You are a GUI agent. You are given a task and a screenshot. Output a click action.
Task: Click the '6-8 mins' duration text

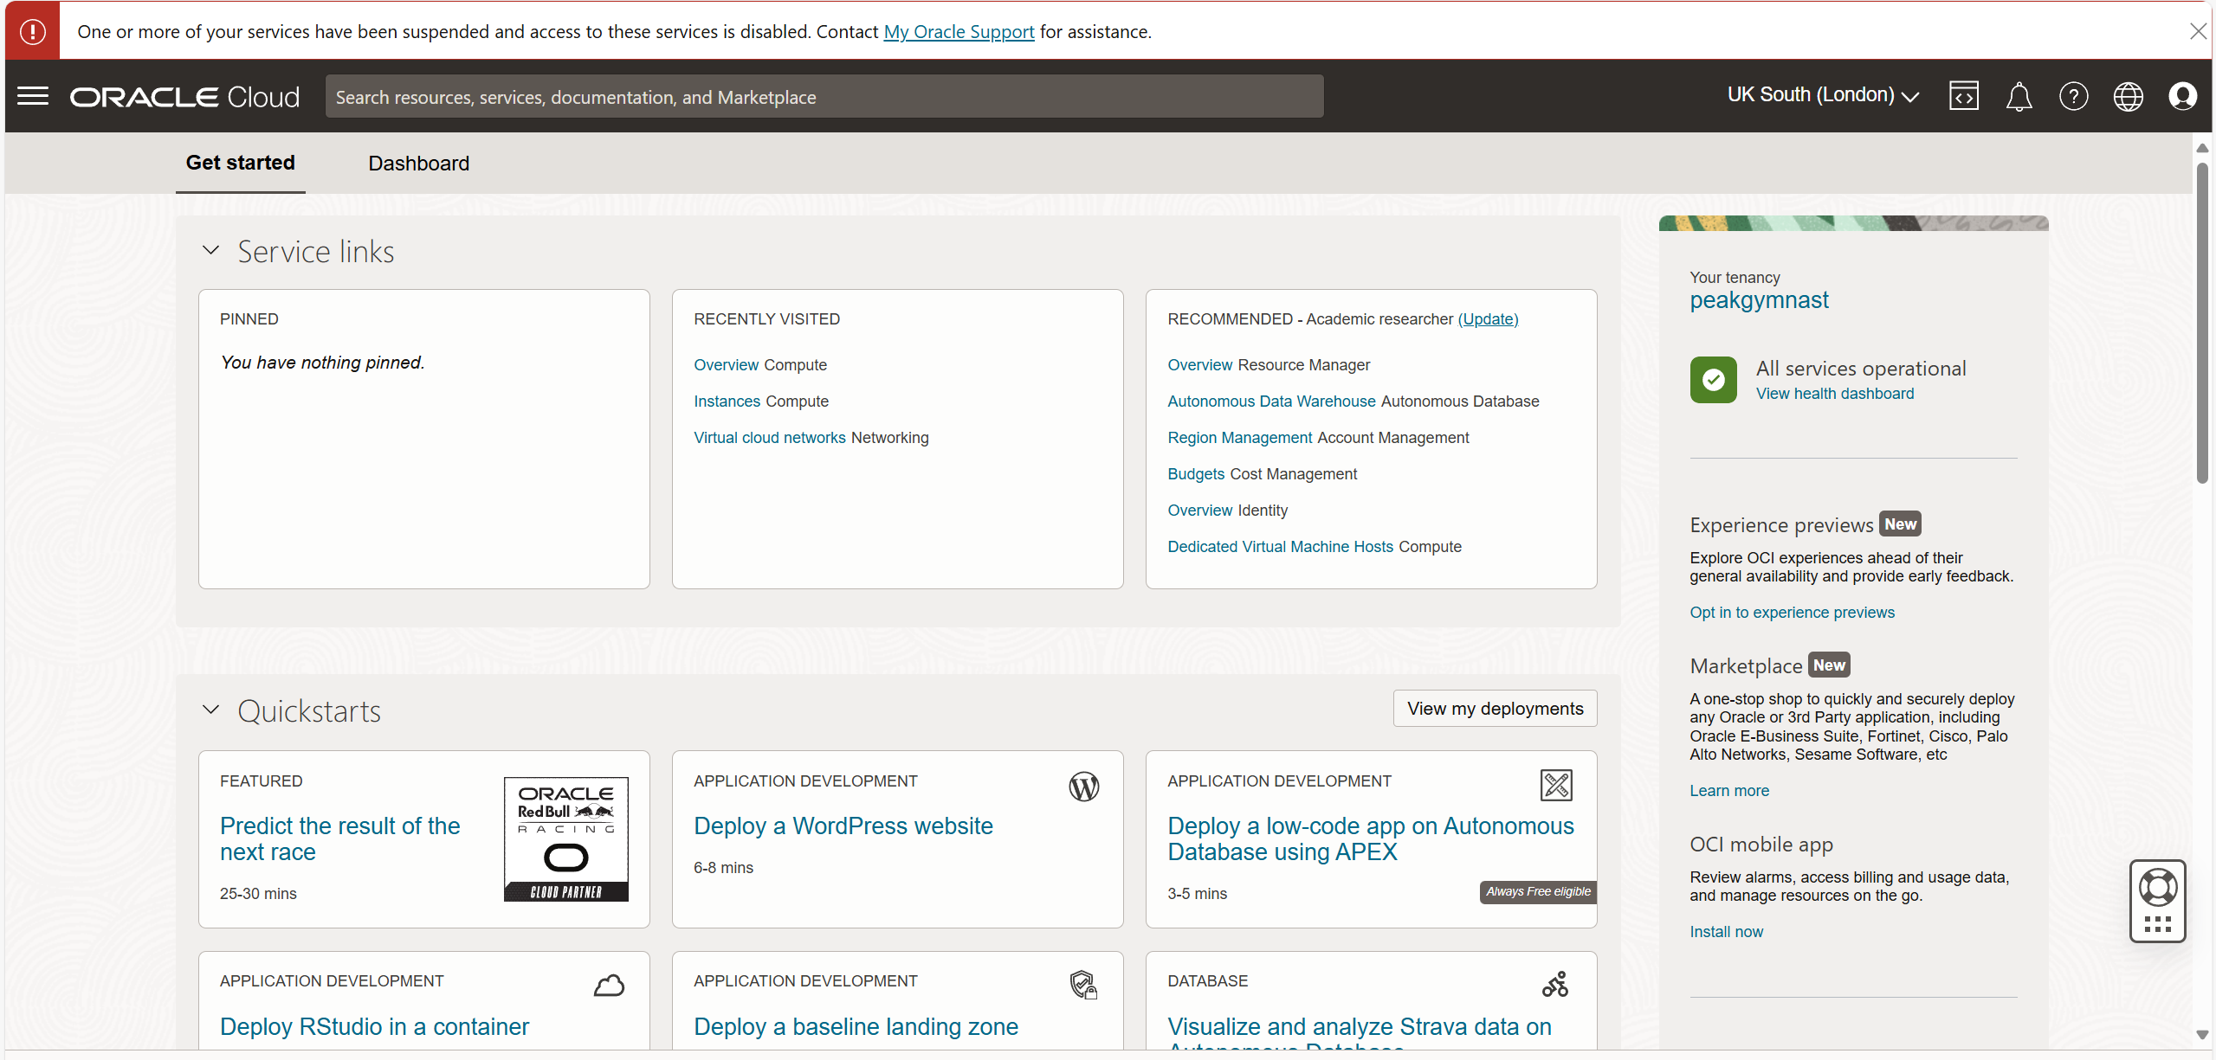pos(723,868)
